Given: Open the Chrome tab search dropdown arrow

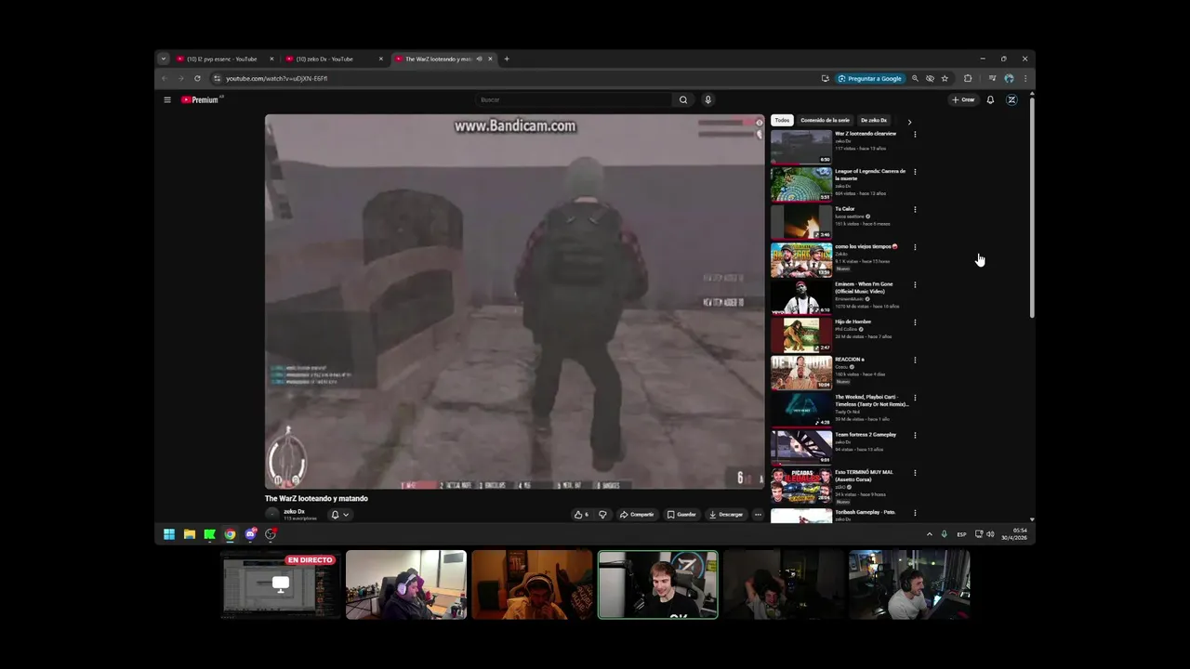Looking at the screenshot, I should [164, 59].
